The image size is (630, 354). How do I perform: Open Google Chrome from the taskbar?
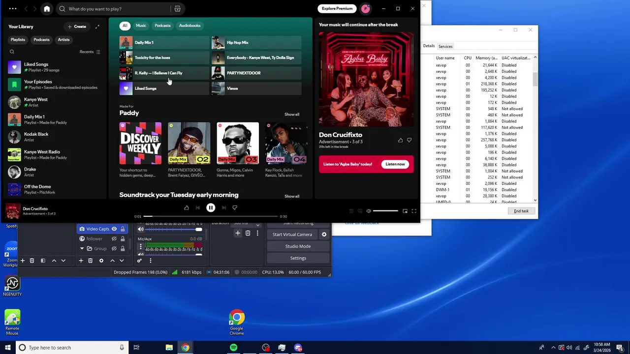pos(185,348)
